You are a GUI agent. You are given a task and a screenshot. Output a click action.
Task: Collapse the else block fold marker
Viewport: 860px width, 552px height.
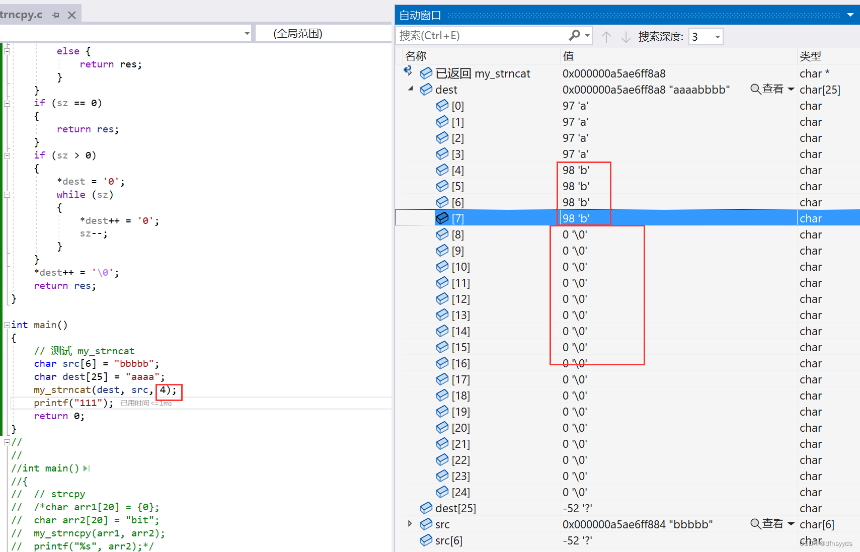pos(7,51)
